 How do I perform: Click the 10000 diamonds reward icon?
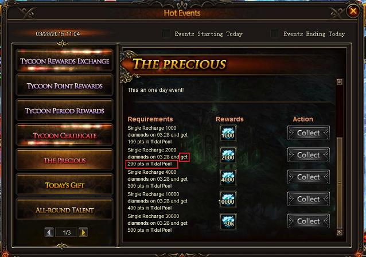(228, 199)
